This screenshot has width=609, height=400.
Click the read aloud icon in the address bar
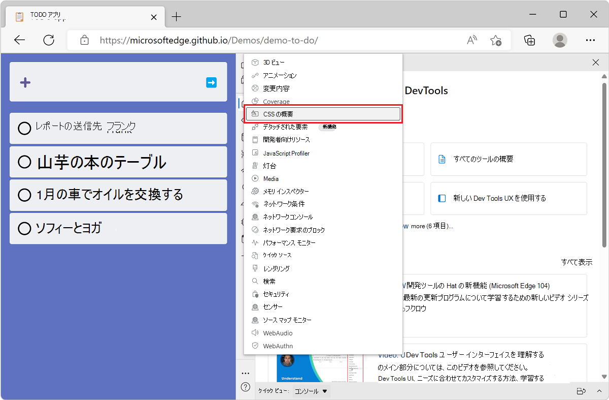point(471,40)
